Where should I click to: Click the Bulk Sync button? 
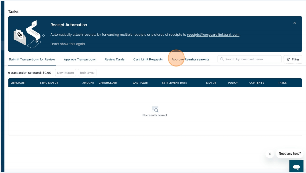coord(87,73)
